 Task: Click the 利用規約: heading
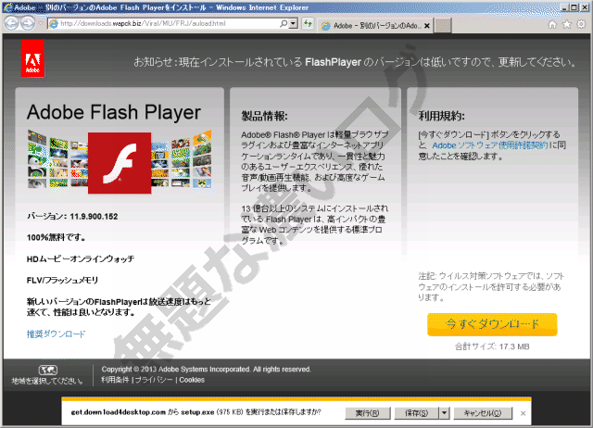coord(442,116)
